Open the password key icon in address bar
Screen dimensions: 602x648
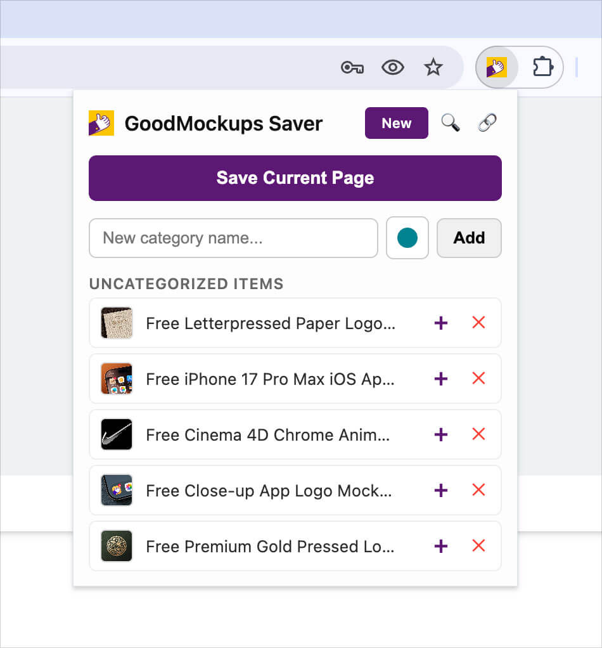[352, 67]
